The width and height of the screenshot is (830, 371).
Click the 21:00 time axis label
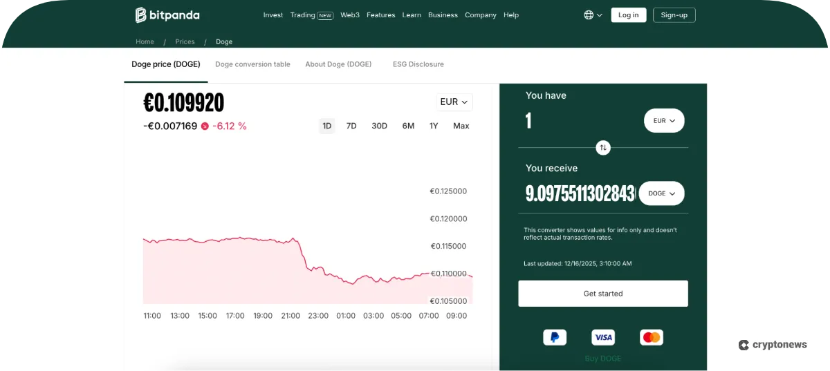pyautogui.click(x=290, y=316)
